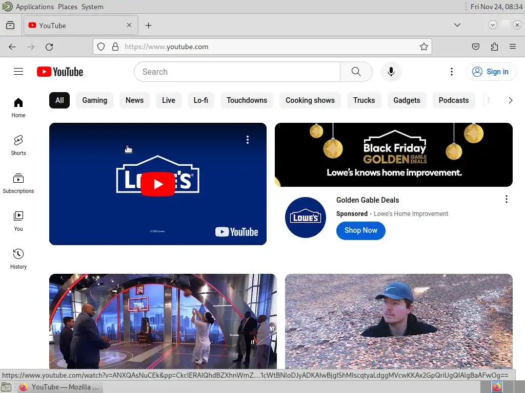Click show desktop icon in taskbar
525x393 pixels.
6,387
